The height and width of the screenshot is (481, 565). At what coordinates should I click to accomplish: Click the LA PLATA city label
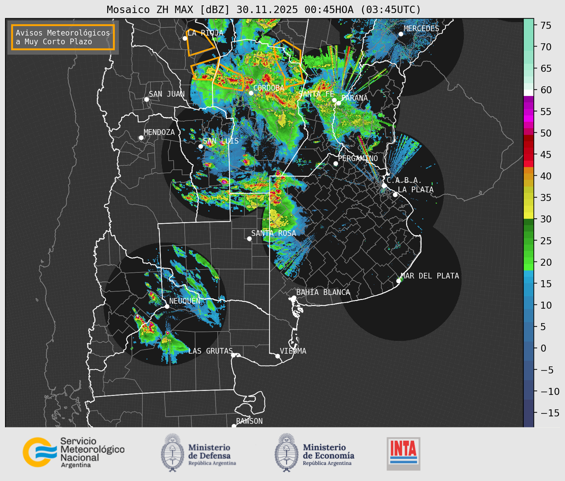click(x=416, y=190)
